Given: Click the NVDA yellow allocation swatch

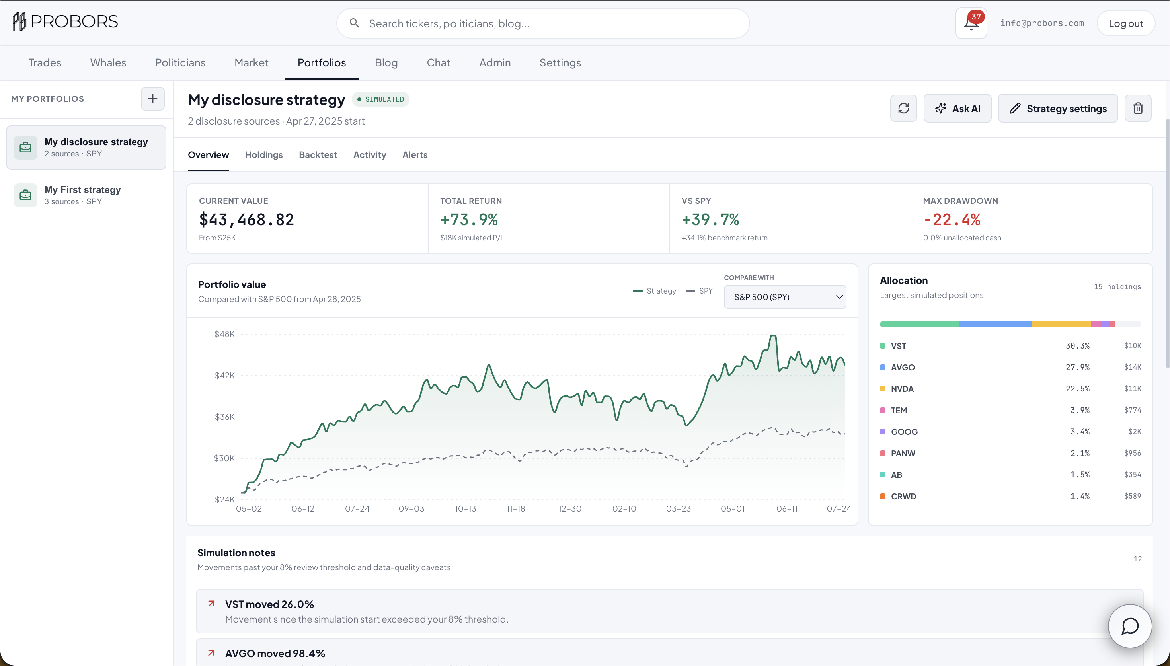Looking at the screenshot, I should pos(883,389).
